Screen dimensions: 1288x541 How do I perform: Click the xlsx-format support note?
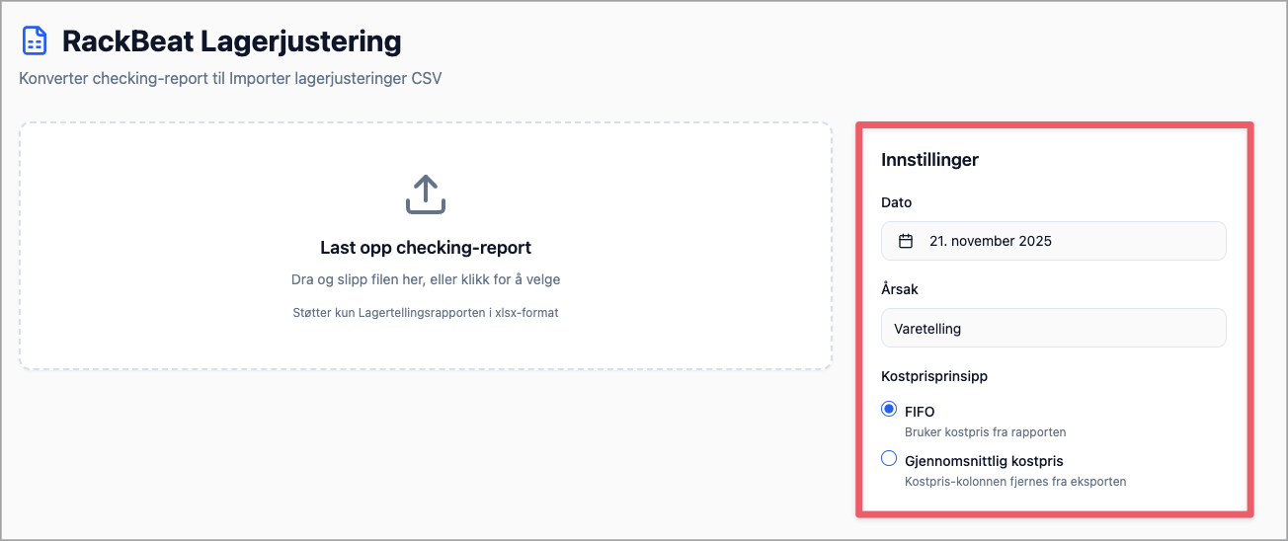(x=426, y=313)
